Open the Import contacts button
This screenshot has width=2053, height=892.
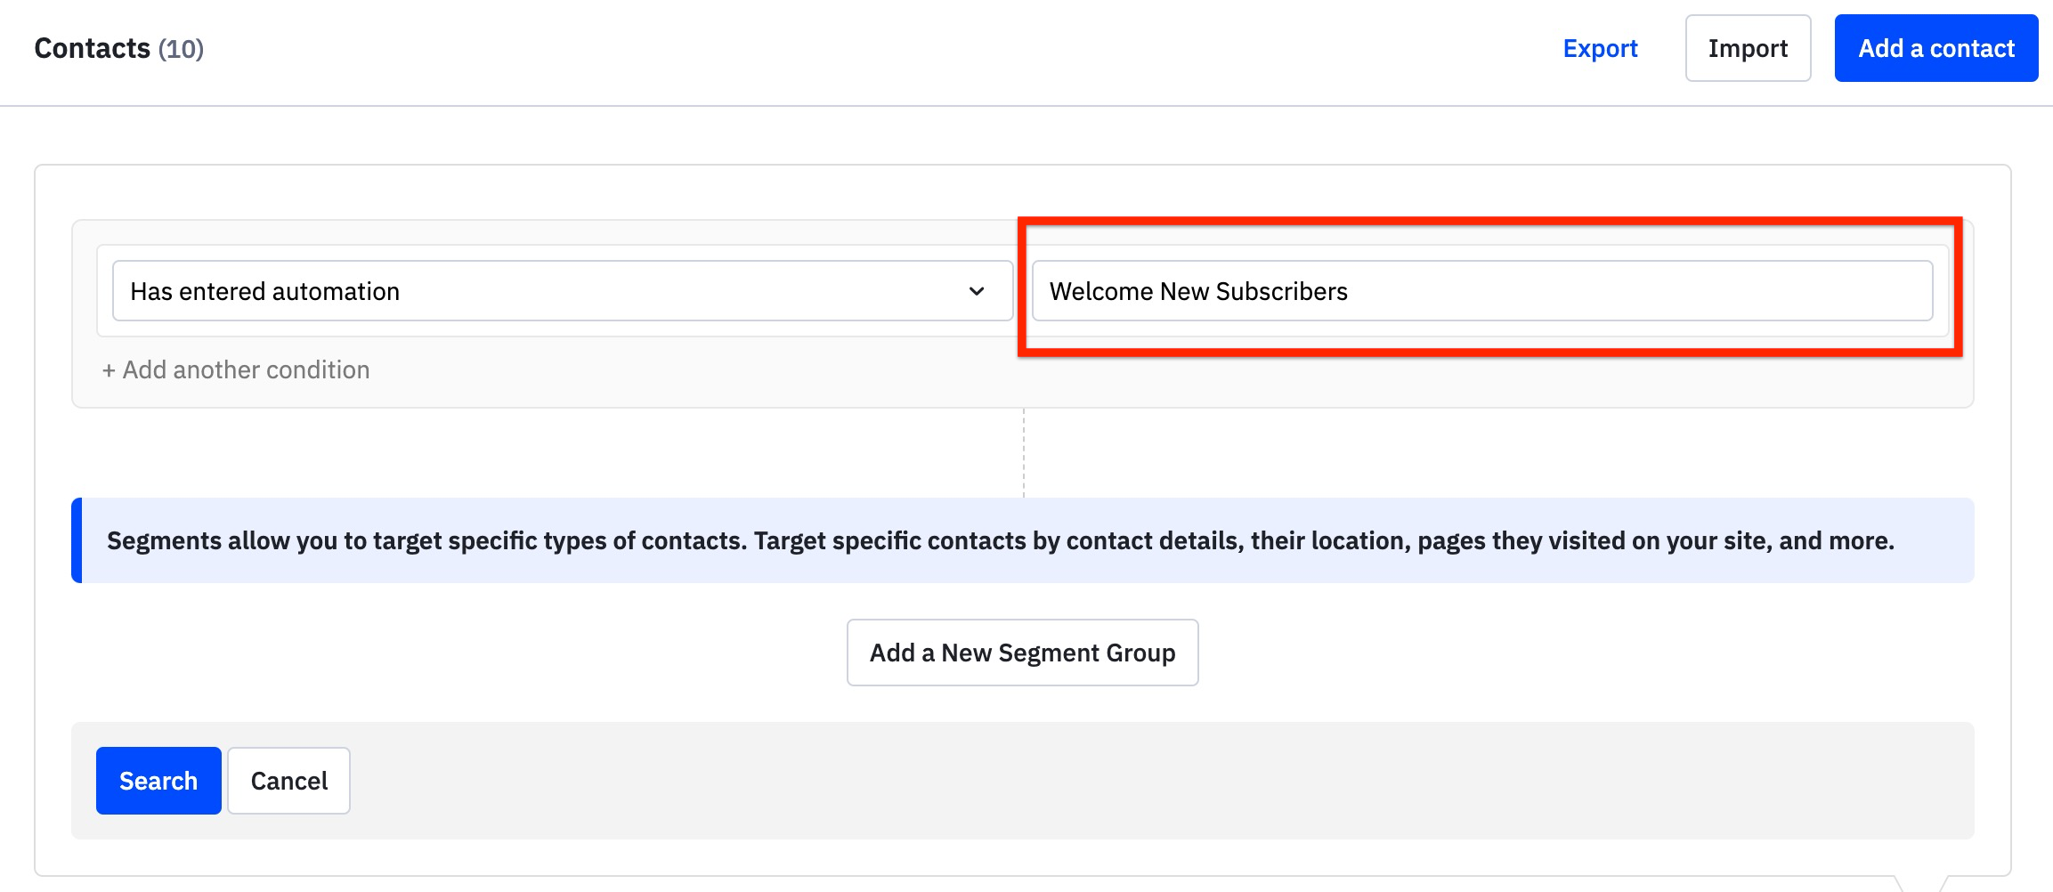tap(1748, 48)
